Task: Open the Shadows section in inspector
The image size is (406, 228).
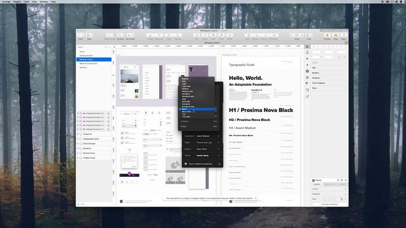Action: coord(329,78)
